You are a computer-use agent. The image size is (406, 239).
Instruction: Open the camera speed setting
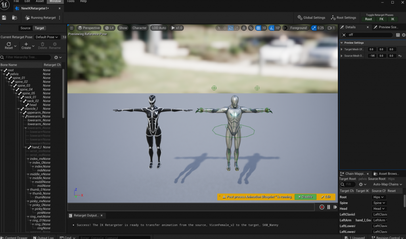point(331,28)
